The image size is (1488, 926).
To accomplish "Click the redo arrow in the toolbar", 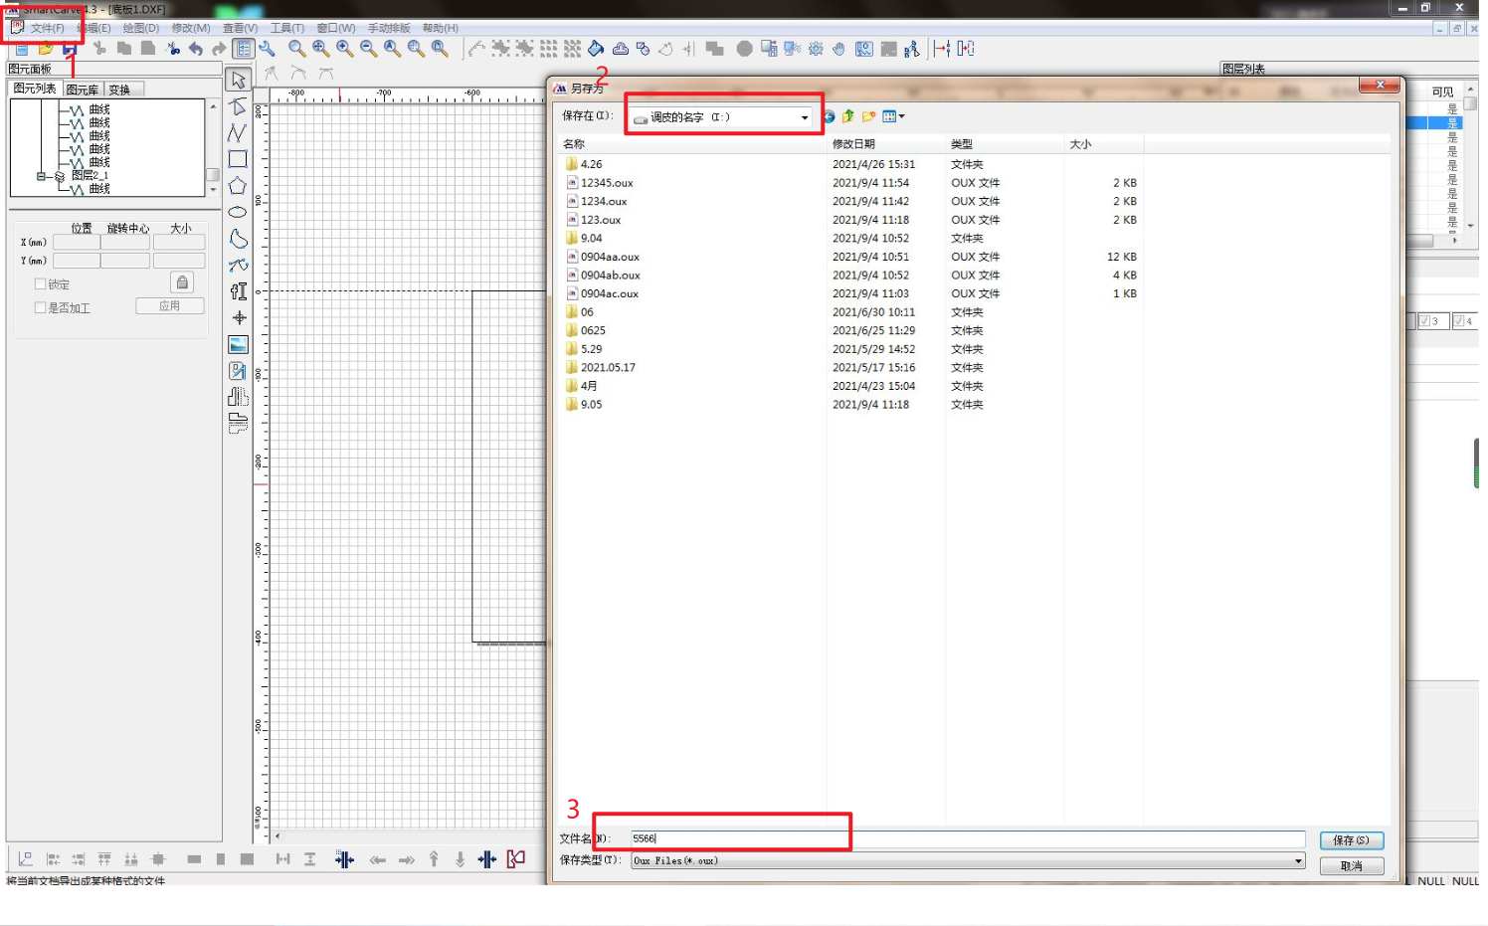I will 219,49.
